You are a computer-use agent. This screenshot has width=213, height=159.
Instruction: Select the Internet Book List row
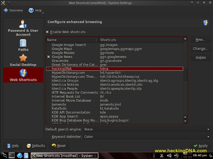click(114, 96)
